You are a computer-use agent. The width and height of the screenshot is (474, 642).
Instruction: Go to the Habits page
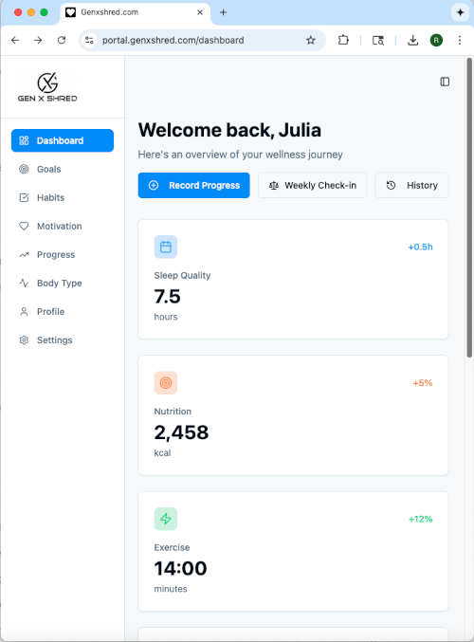click(63, 198)
